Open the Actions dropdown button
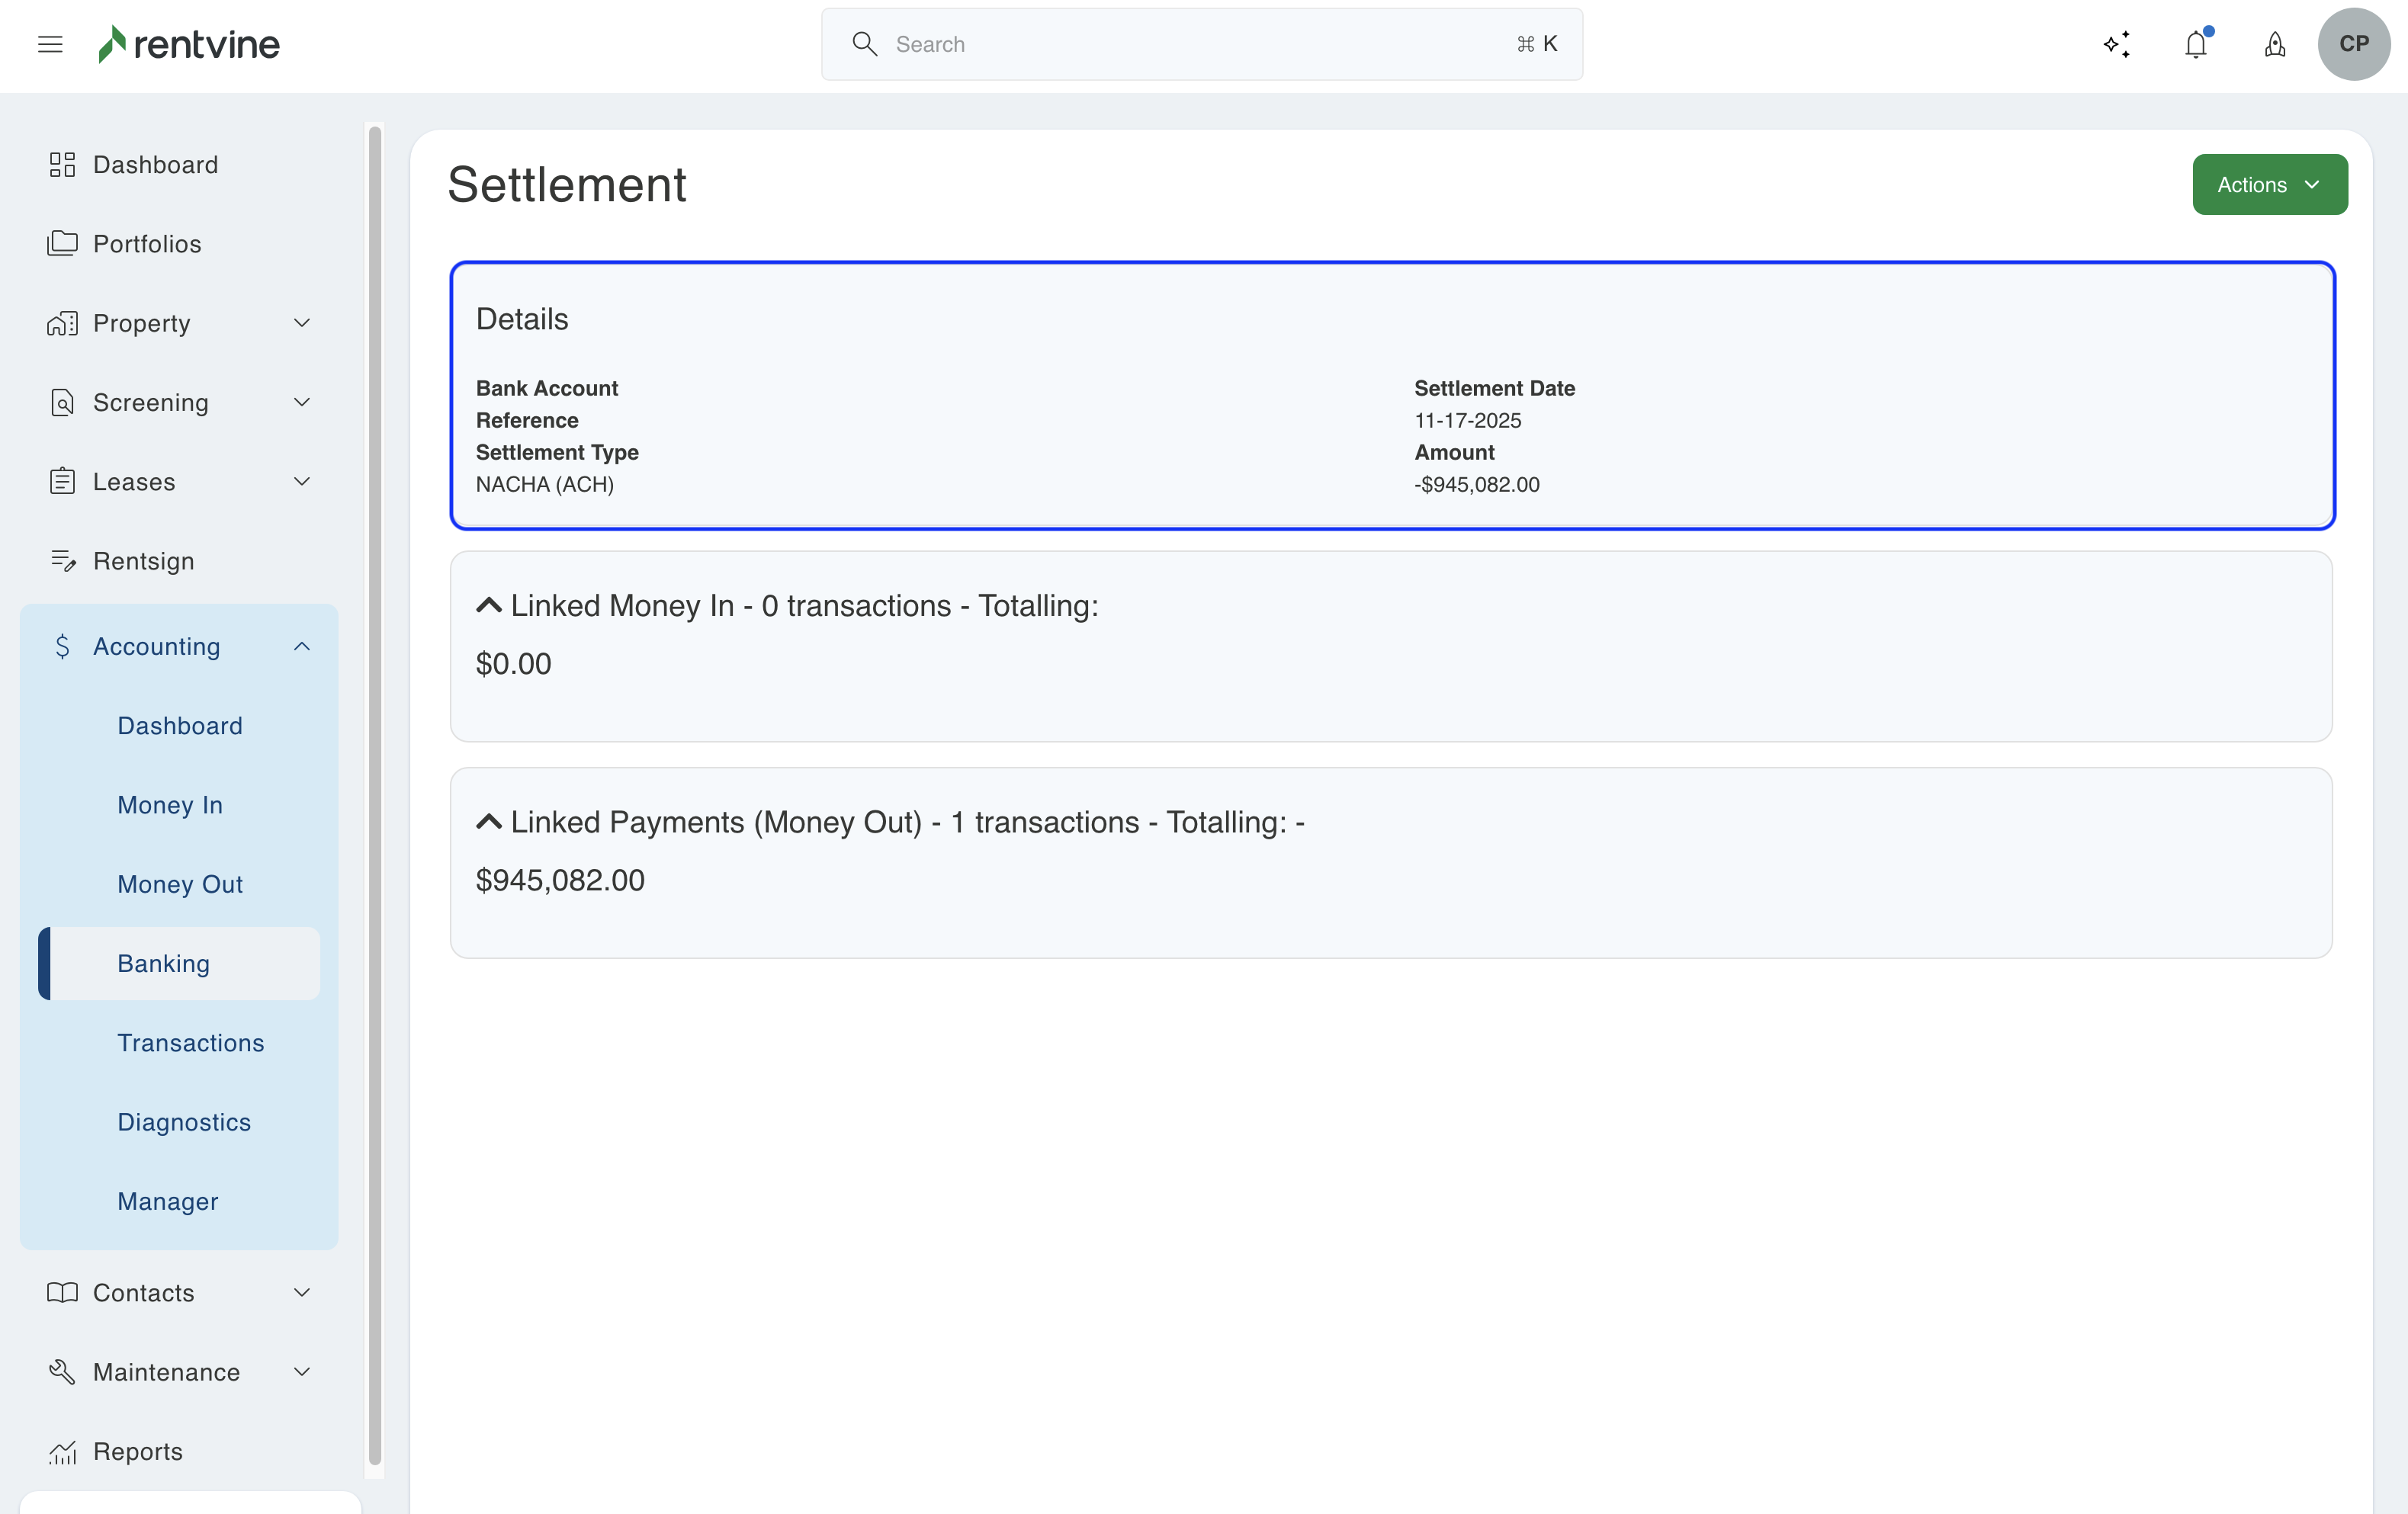This screenshot has height=1514, width=2408. click(x=2269, y=184)
